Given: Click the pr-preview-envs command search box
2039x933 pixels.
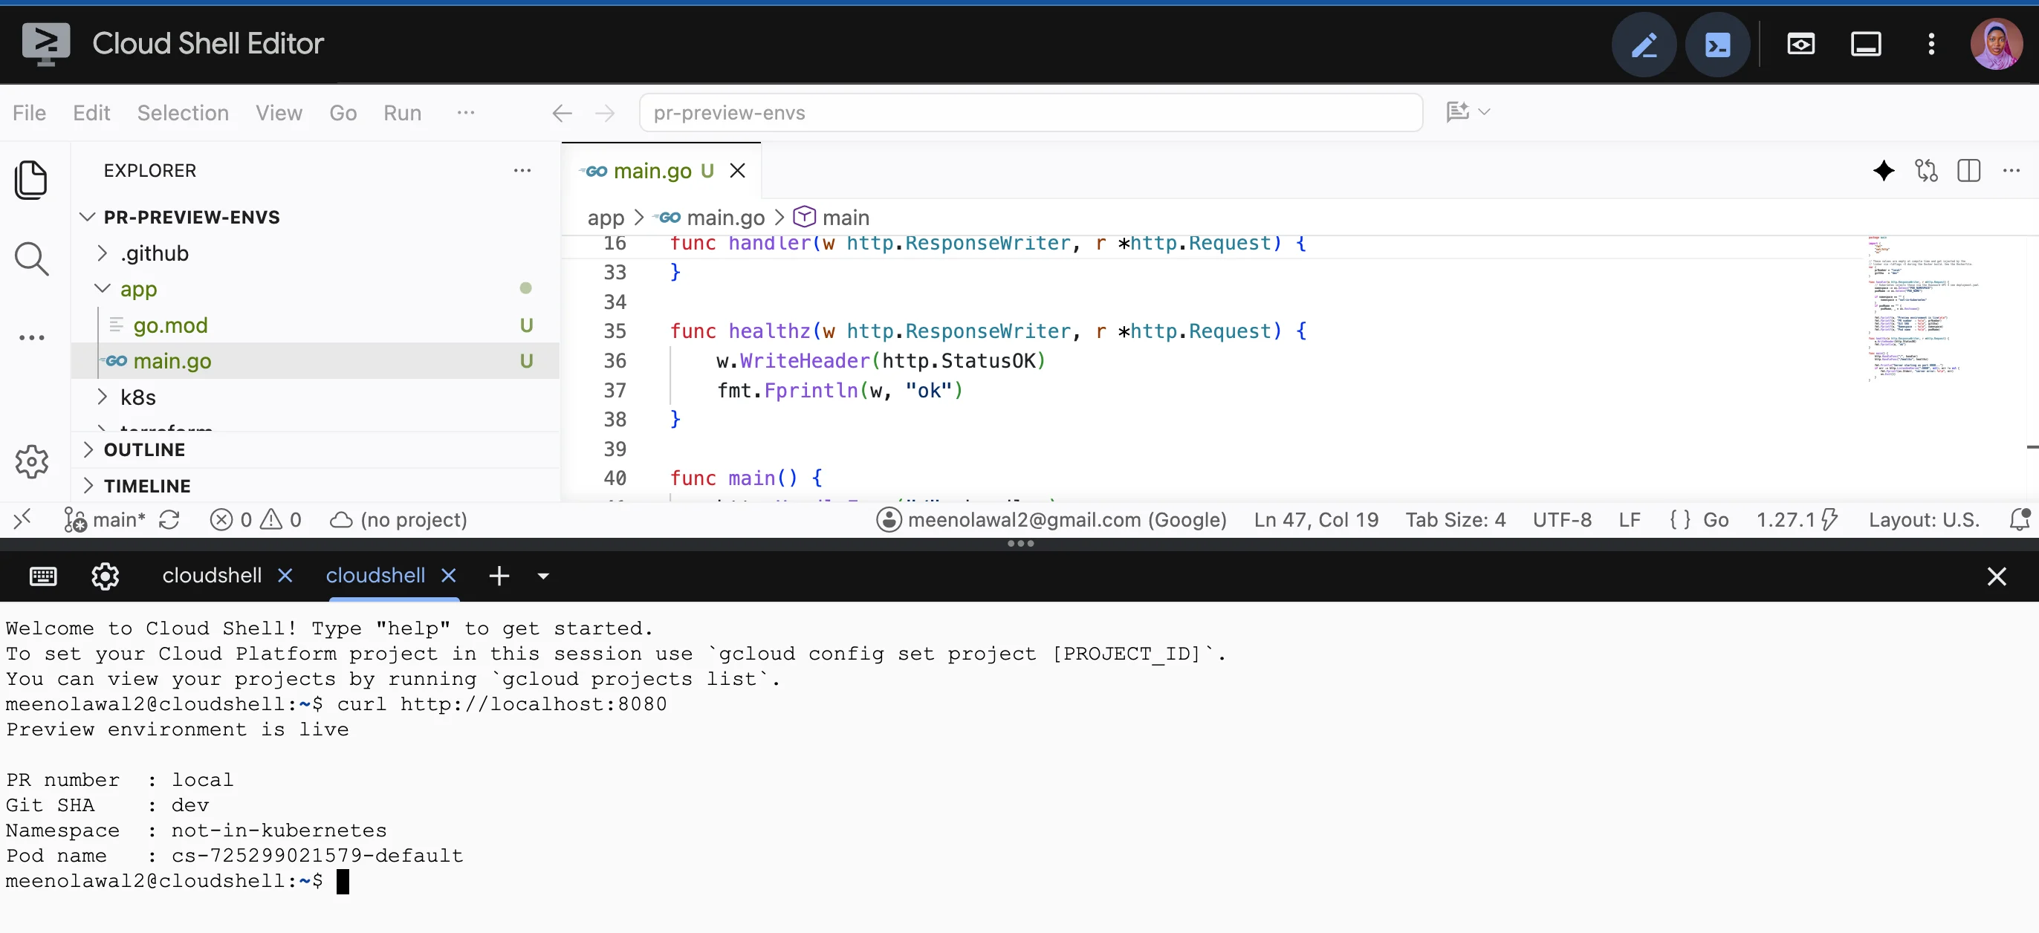Looking at the screenshot, I should pyautogui.click(x=1031, y=113).
